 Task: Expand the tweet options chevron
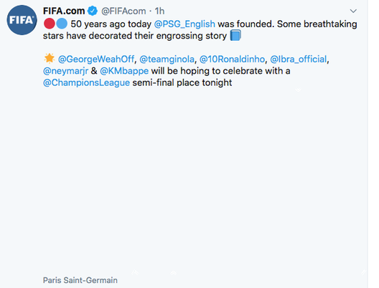coord(353,11)
